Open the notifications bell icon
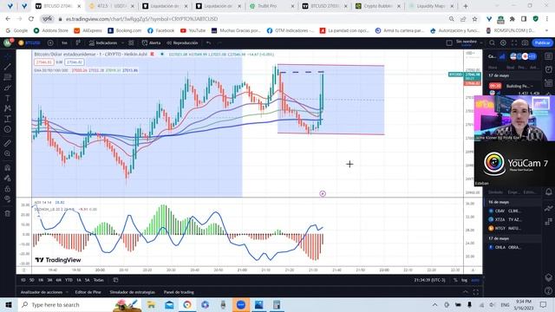Screen dimensions: 555x312 (x=549, y=192)
